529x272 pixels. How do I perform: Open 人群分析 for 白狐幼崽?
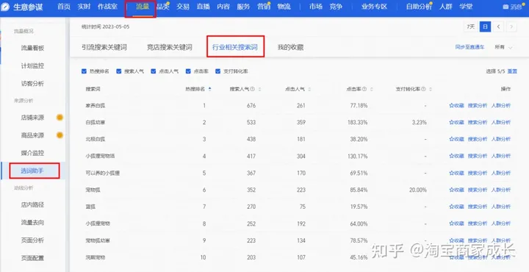[501, 122]
